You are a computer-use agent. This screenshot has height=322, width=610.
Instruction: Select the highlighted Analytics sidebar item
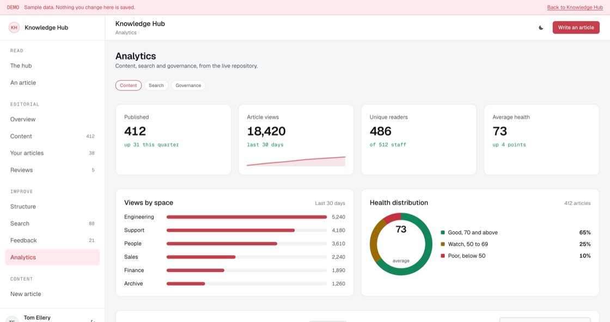pyautogui.click(x=52, y=257)
